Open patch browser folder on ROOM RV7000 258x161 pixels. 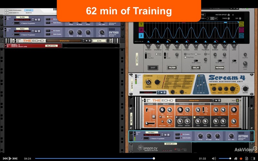pos(36,31)
